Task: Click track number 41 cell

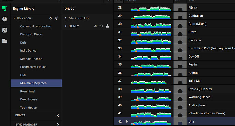Action: 120,113
